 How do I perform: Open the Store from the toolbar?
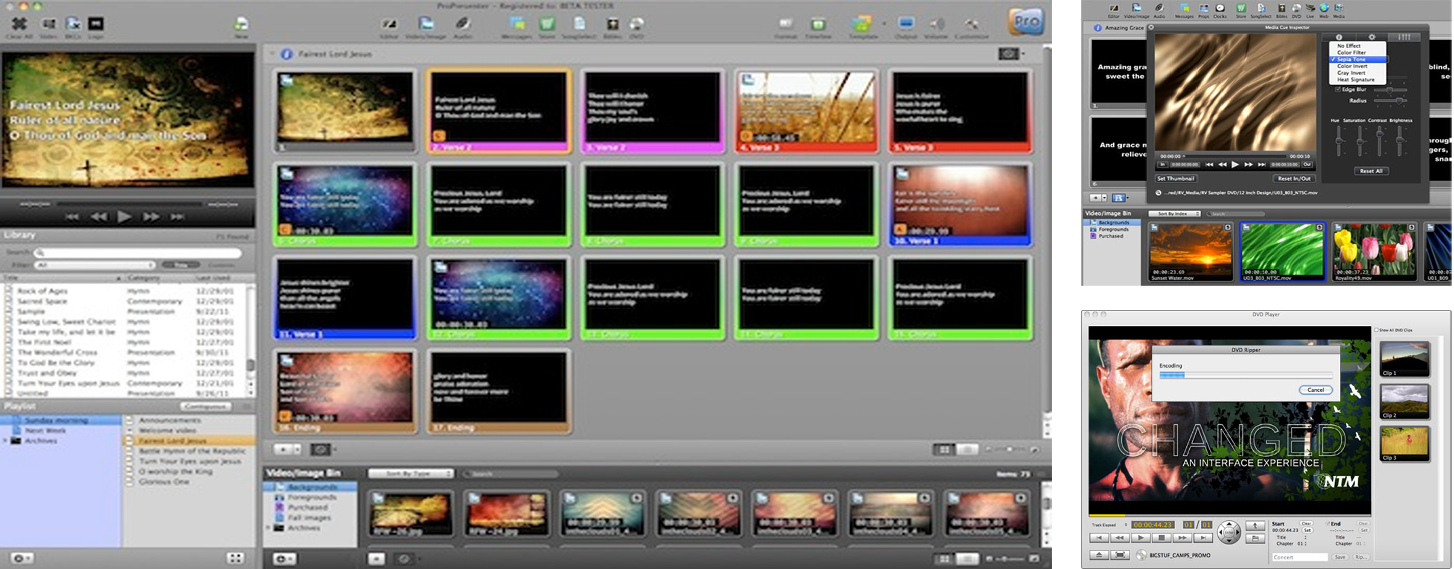tap(1241, 9)
